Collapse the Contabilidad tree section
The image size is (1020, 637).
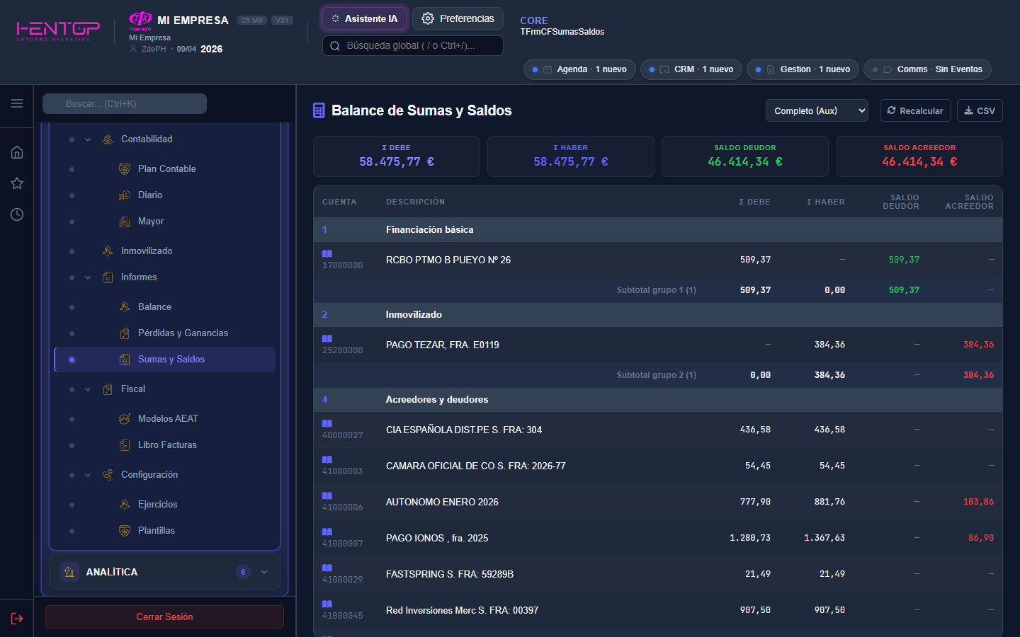[88, 139]
